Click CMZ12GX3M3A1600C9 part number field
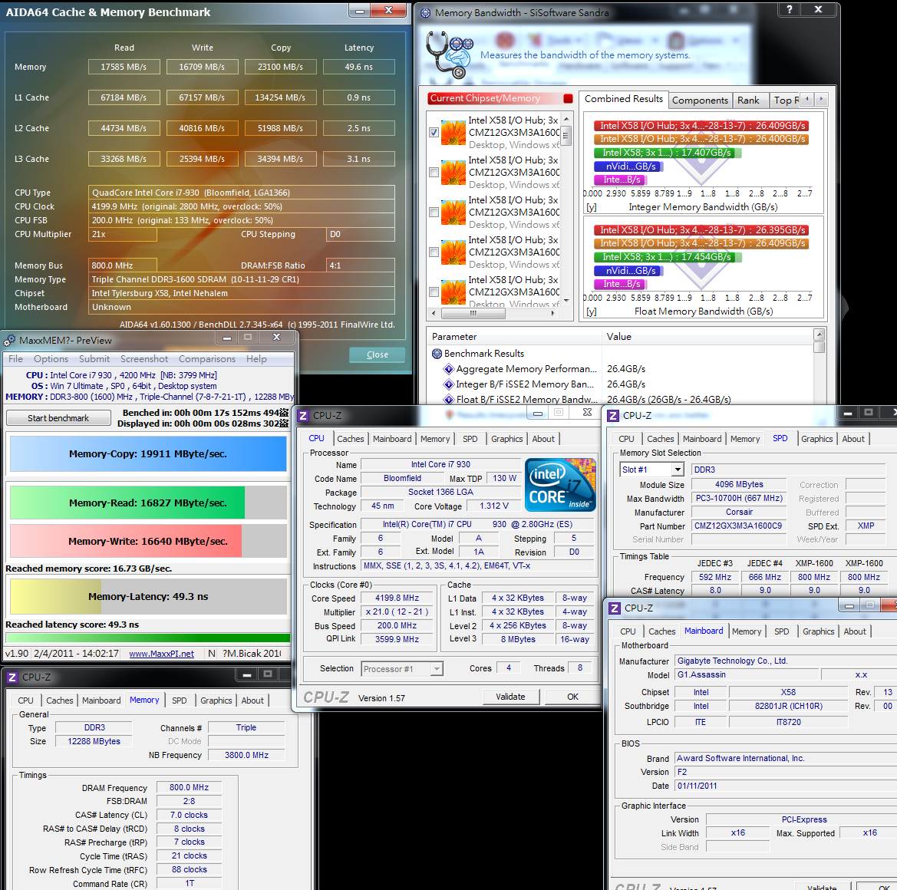This screenshot has height=890, width=897. 738,526
